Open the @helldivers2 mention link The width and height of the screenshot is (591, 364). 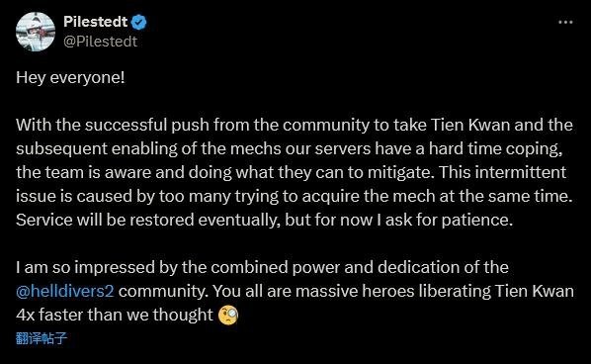click(x=65, y=291)
